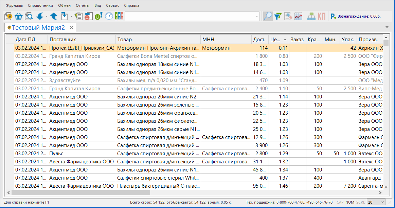The height and width of the screenshot is (208, 395).
Task: Click the green smiley with exclamation icon
Action: click(98, 17)
